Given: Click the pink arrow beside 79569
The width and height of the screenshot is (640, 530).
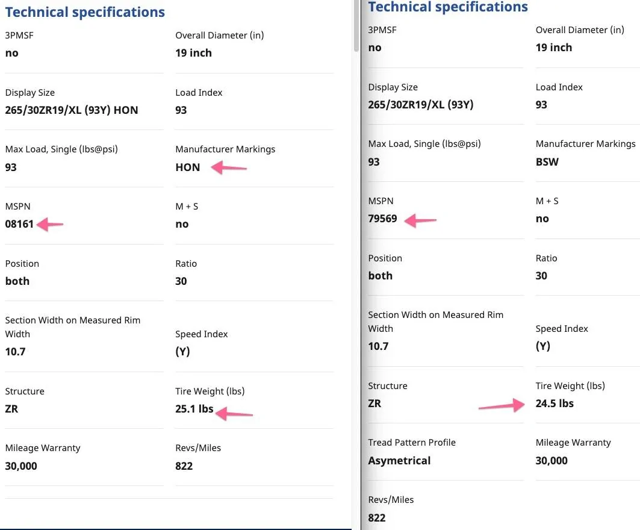Looking at the screenshot, I should [x=420, y=220].
